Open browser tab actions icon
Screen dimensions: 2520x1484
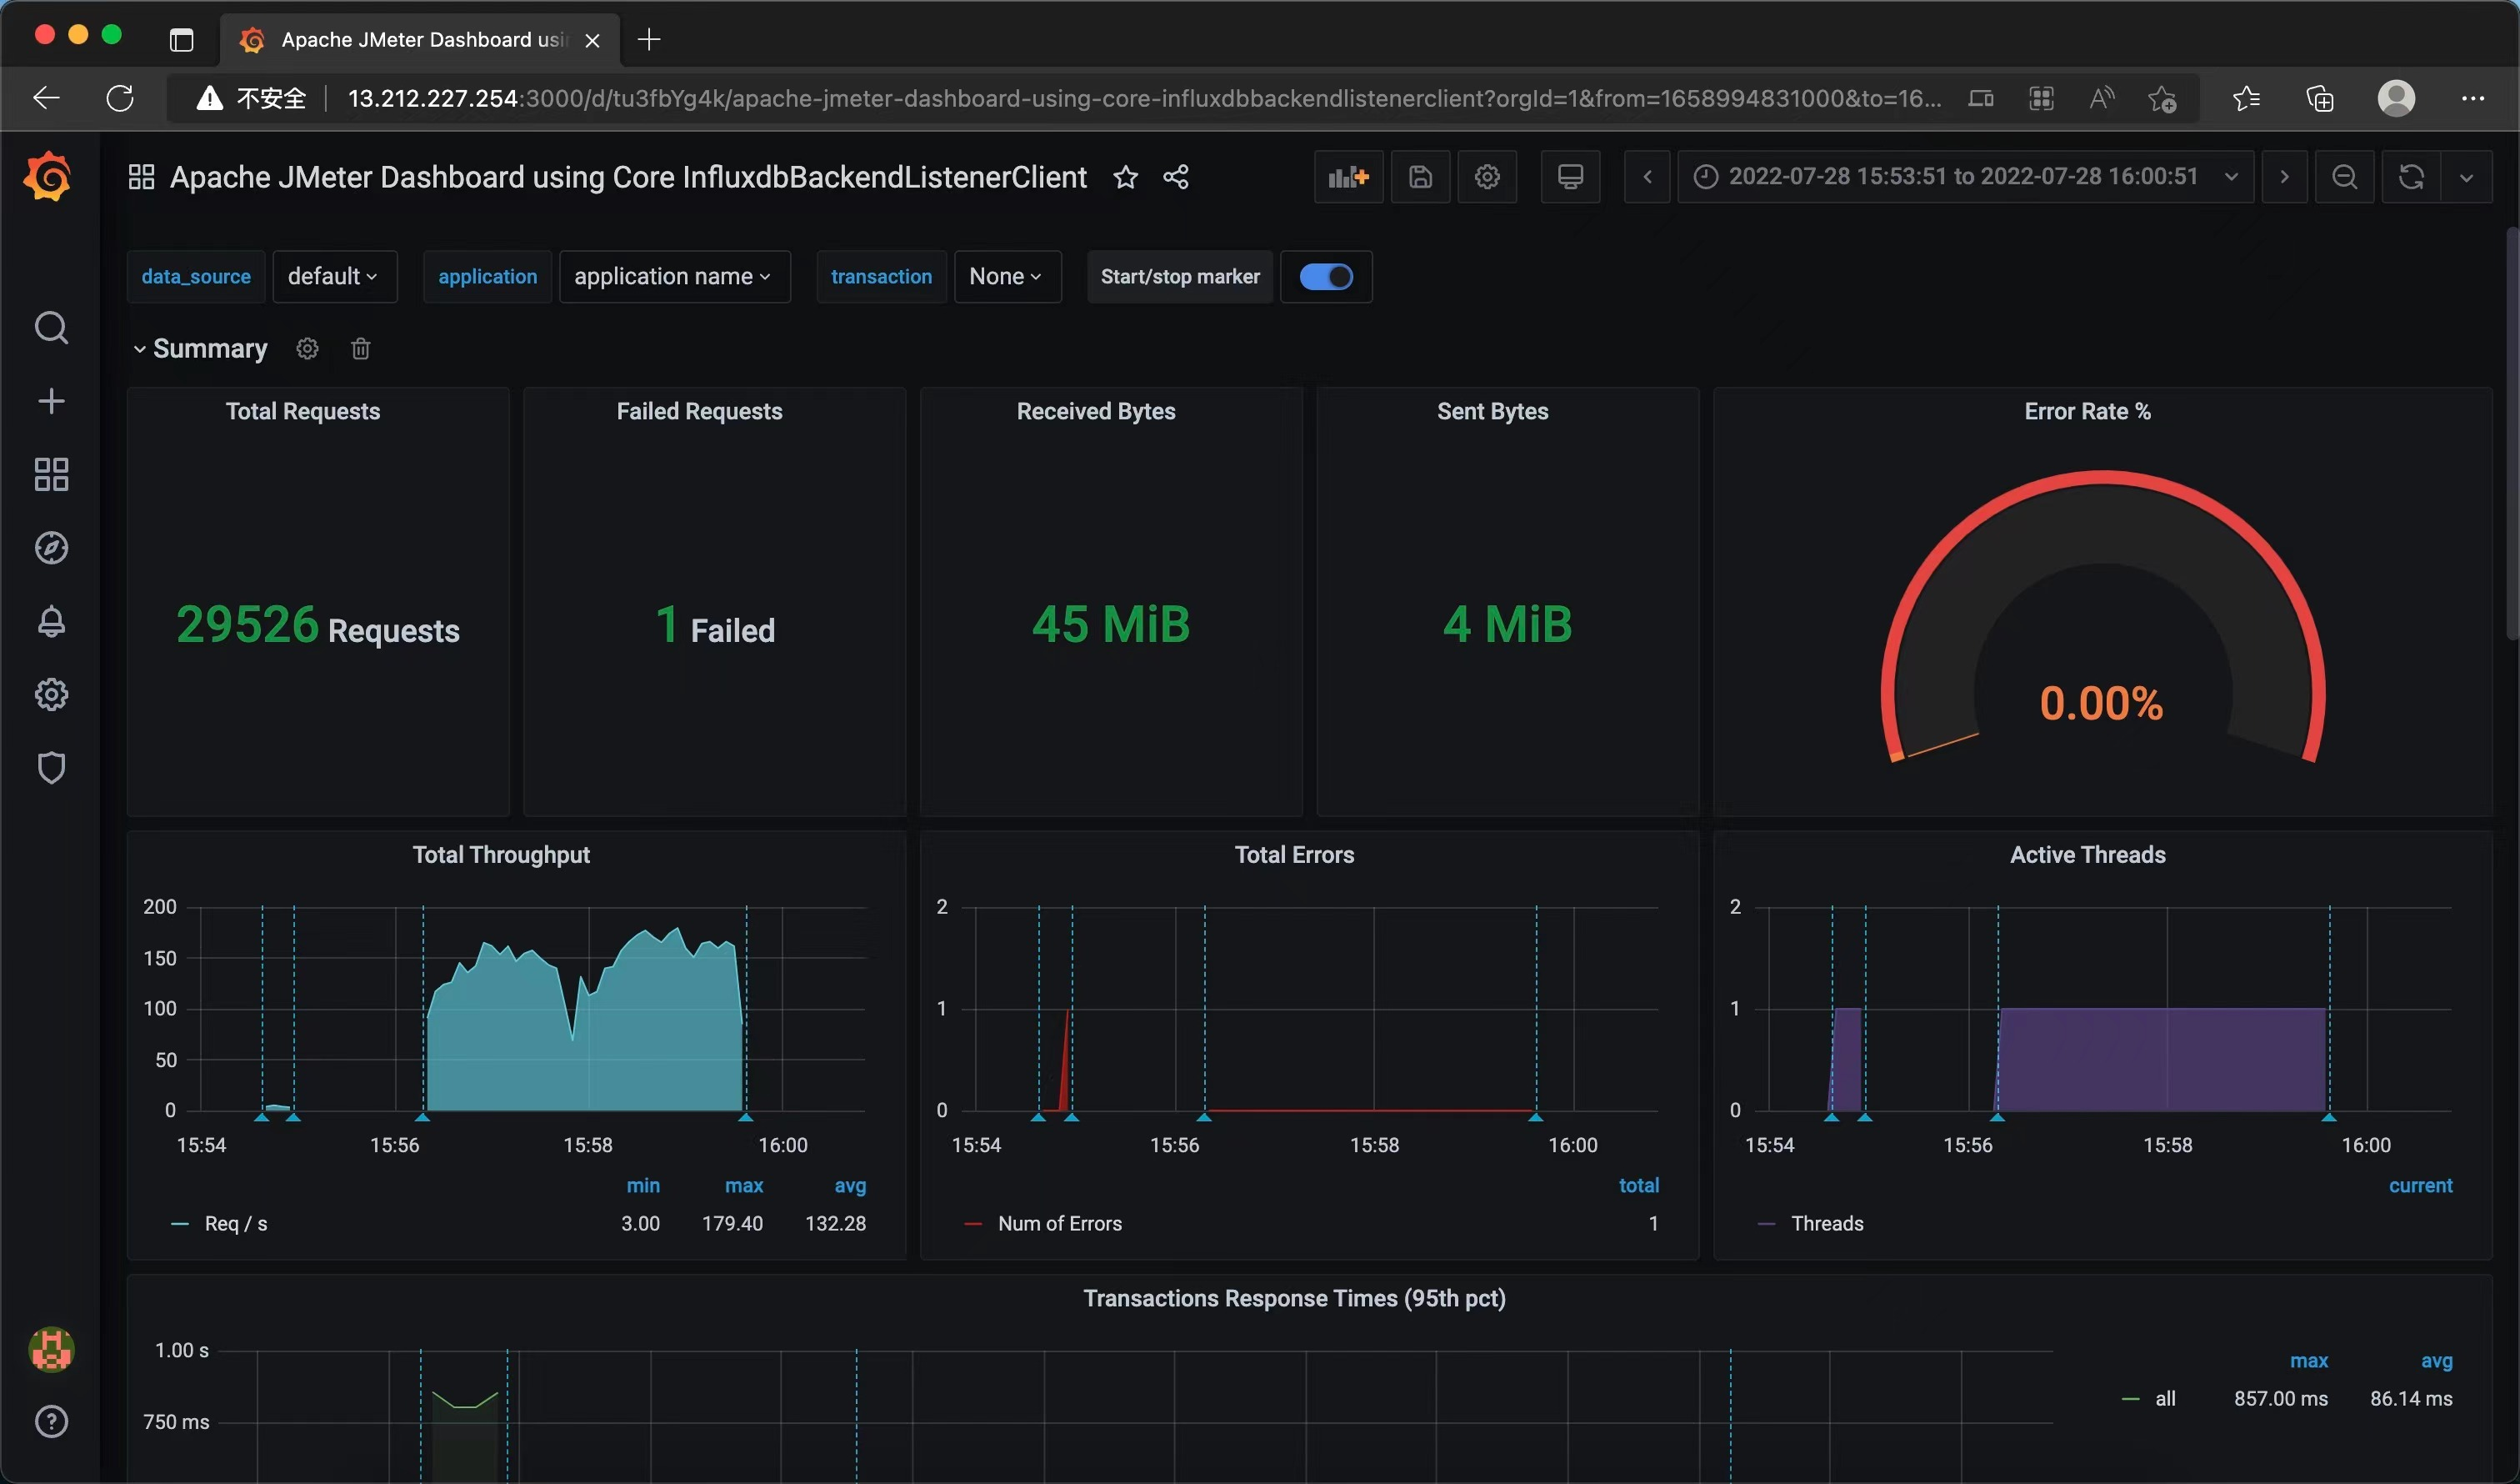click(181, 40)
